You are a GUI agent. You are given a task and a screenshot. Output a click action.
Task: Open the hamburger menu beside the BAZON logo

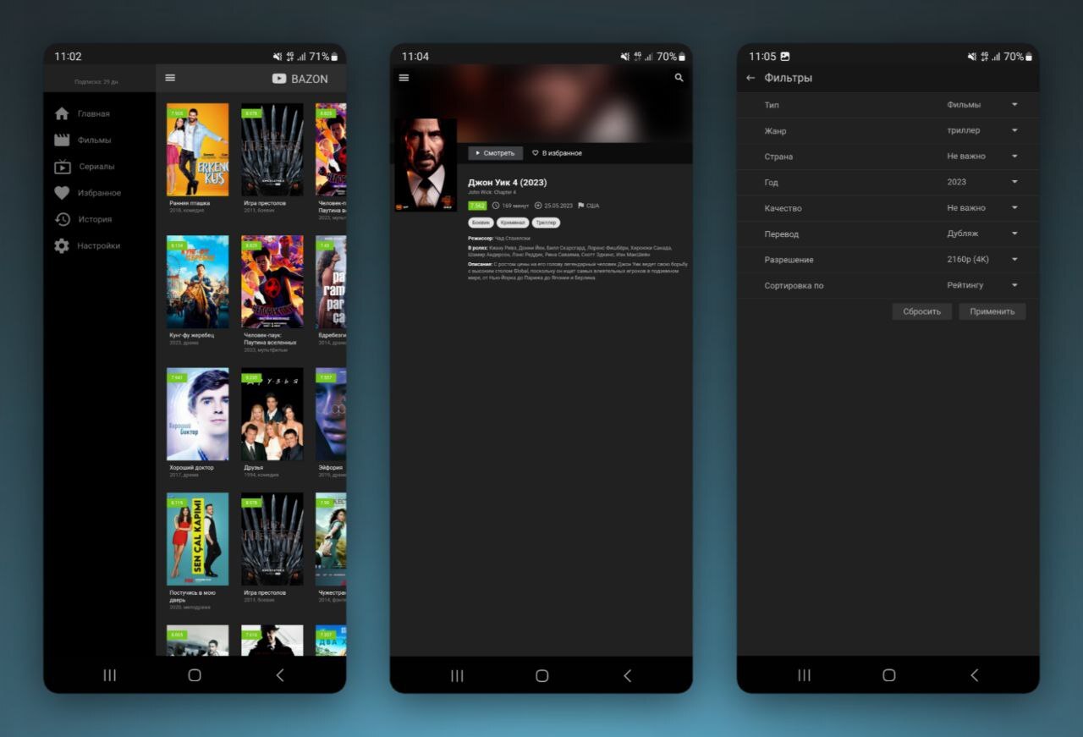click(x=170, y=78)
